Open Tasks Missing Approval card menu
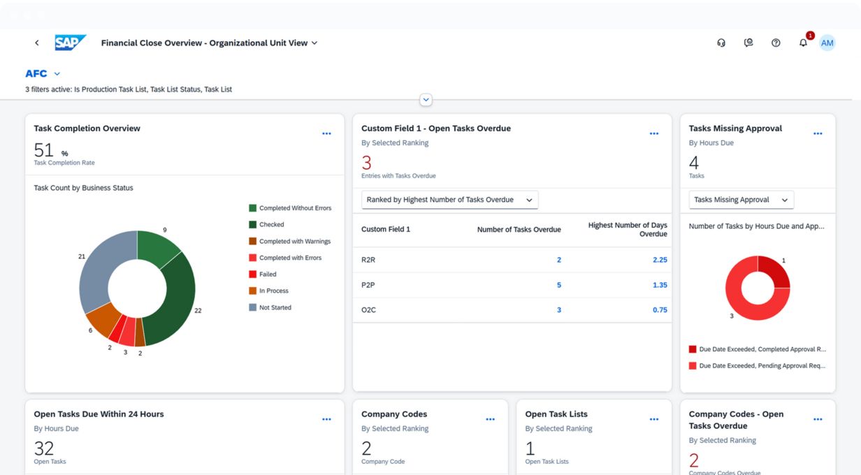This screenshot has width=861, height=475. pos(818,133)
